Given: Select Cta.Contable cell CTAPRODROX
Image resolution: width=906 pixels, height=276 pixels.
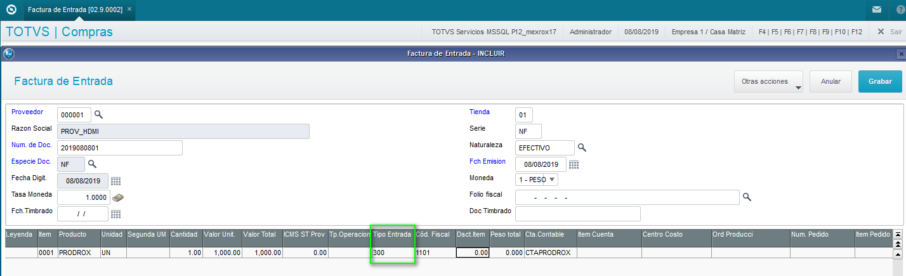Looking at the screenshot, I should [x=550, y=253].
